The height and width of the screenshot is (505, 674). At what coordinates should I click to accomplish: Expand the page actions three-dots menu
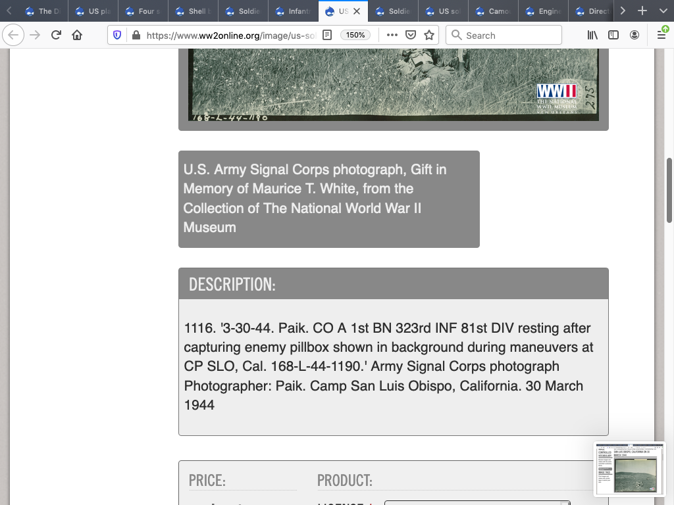392,36
